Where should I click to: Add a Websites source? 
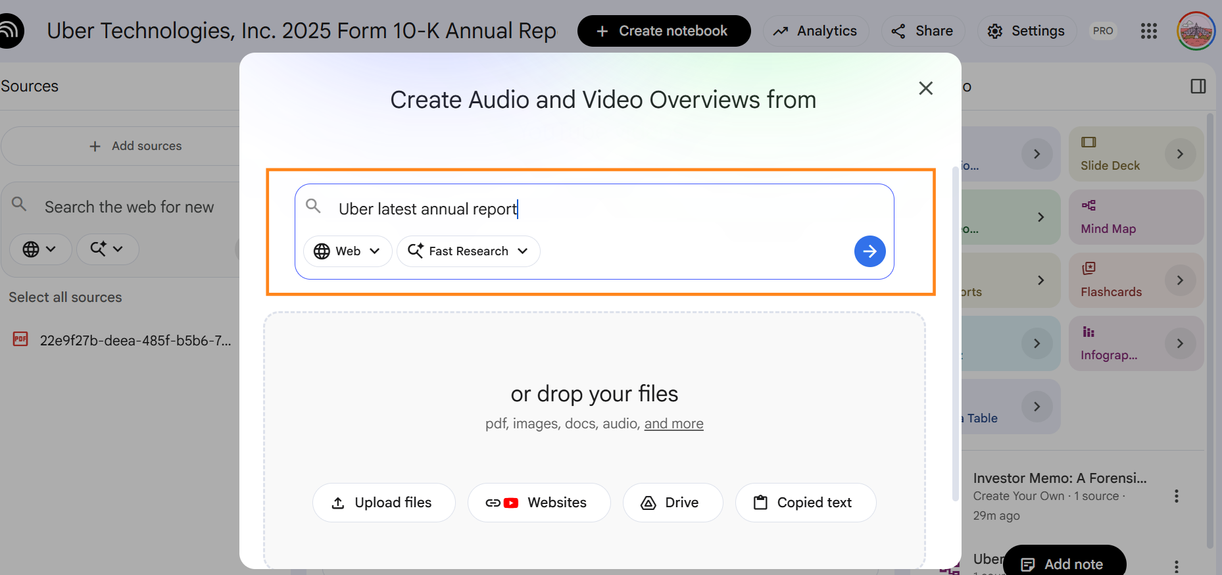tap(539, 503)
